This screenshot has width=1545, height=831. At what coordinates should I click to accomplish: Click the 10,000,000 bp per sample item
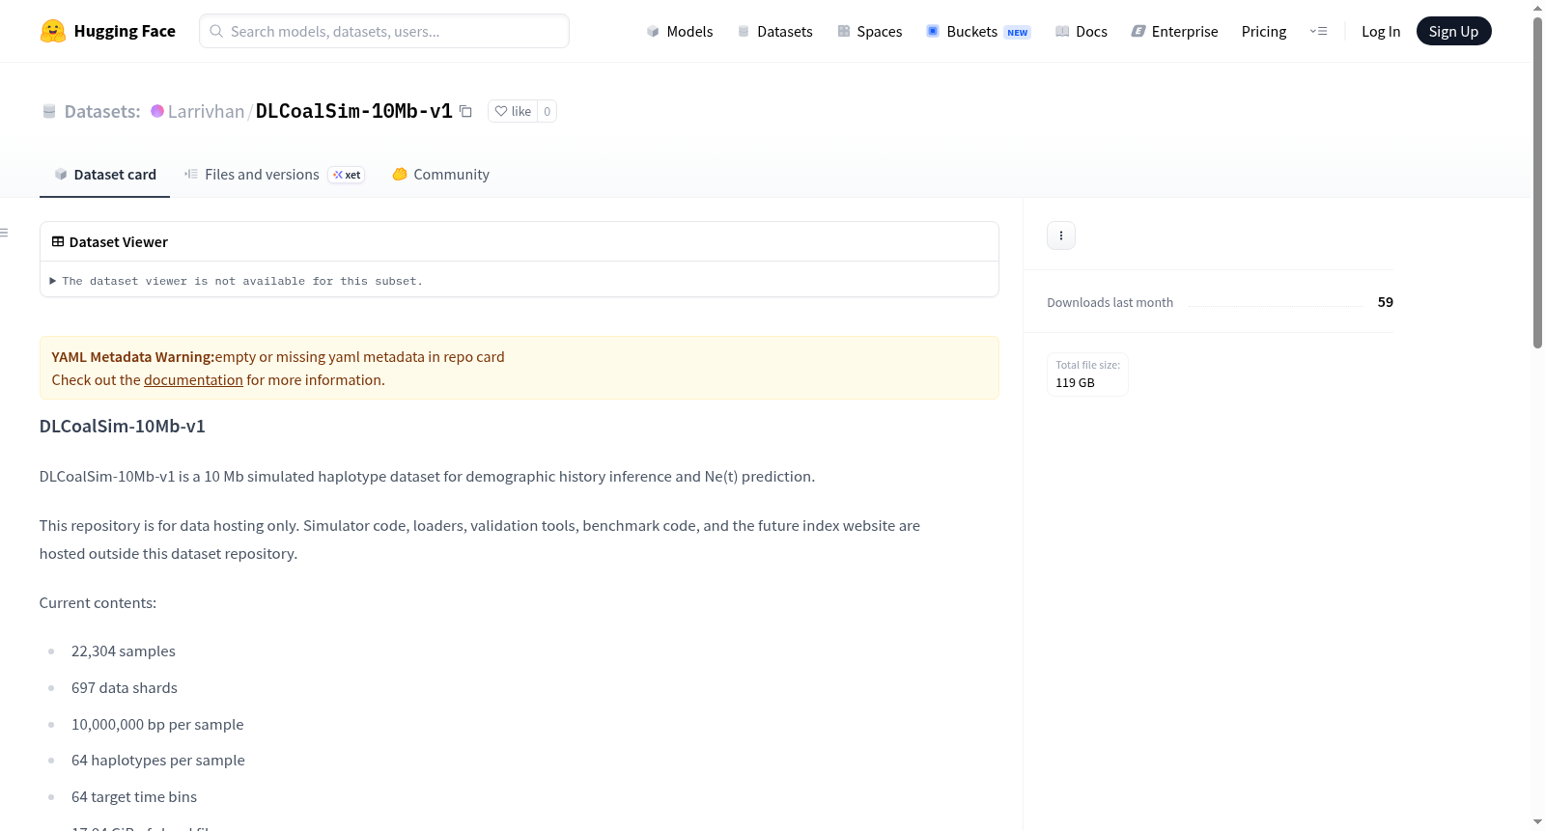pos(157,725)
